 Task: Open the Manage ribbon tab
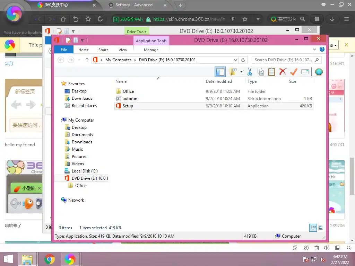pos(151,50)
